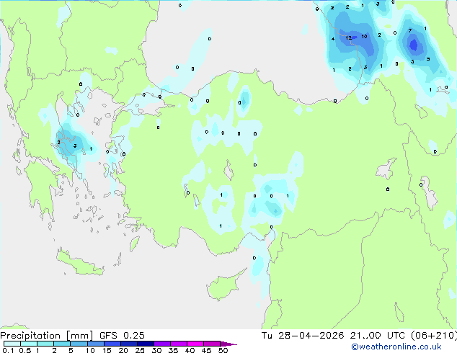This screenshot has width=457, height=353.
Task: Click the legend label '35'
Action: 173,350
